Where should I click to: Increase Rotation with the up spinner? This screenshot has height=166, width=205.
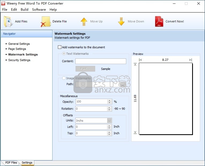(x=109, y=108)
